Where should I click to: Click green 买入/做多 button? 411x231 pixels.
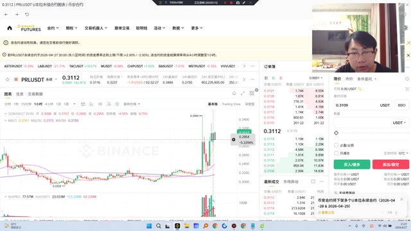pos(352,164)
